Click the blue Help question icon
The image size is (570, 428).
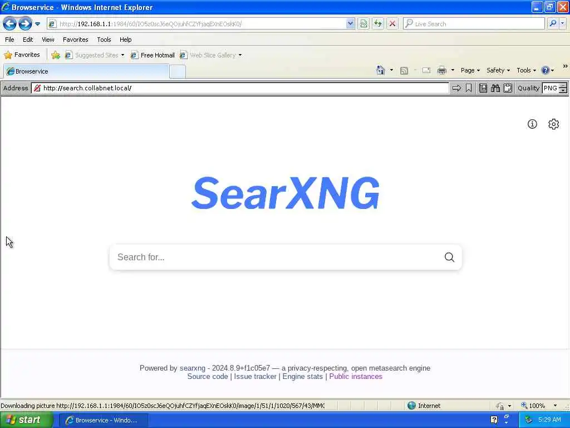tap(546, 70)
